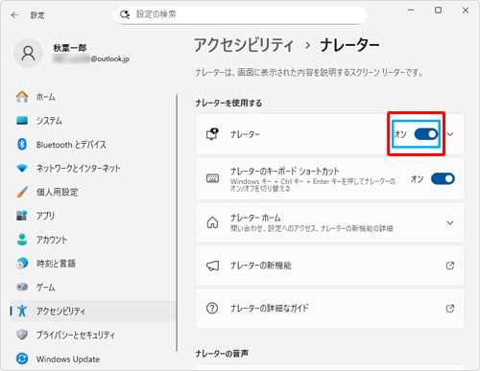Select 時刻と言語 category

click(93, 264)
